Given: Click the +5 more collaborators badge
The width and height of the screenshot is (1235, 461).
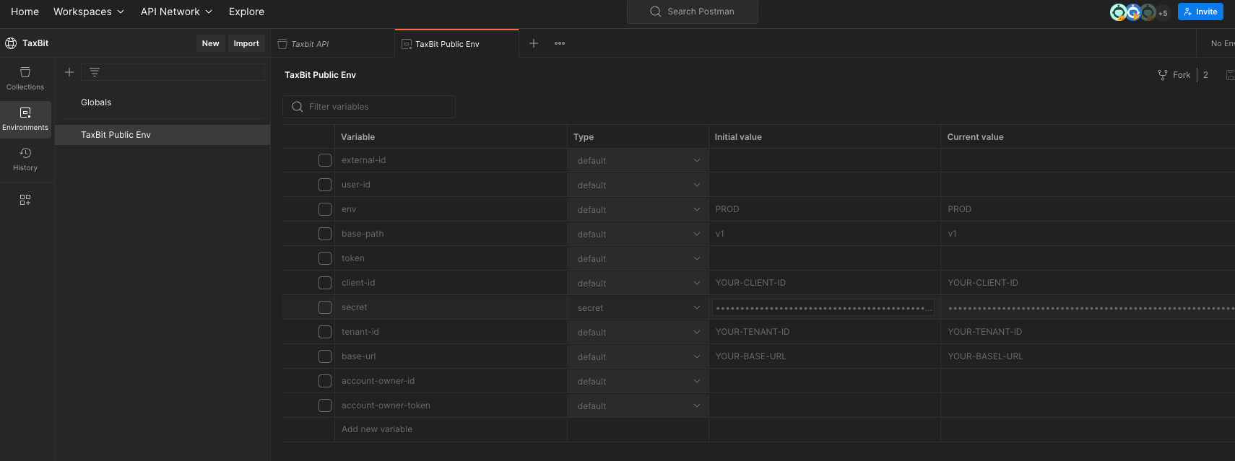Looking at the screenshot, I should coord(1163,13).
